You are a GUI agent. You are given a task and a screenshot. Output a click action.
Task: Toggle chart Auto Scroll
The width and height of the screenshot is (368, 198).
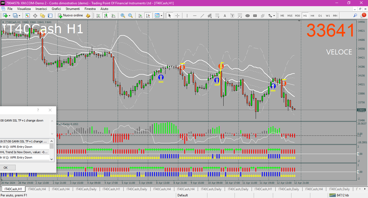(x=140, y=16)
